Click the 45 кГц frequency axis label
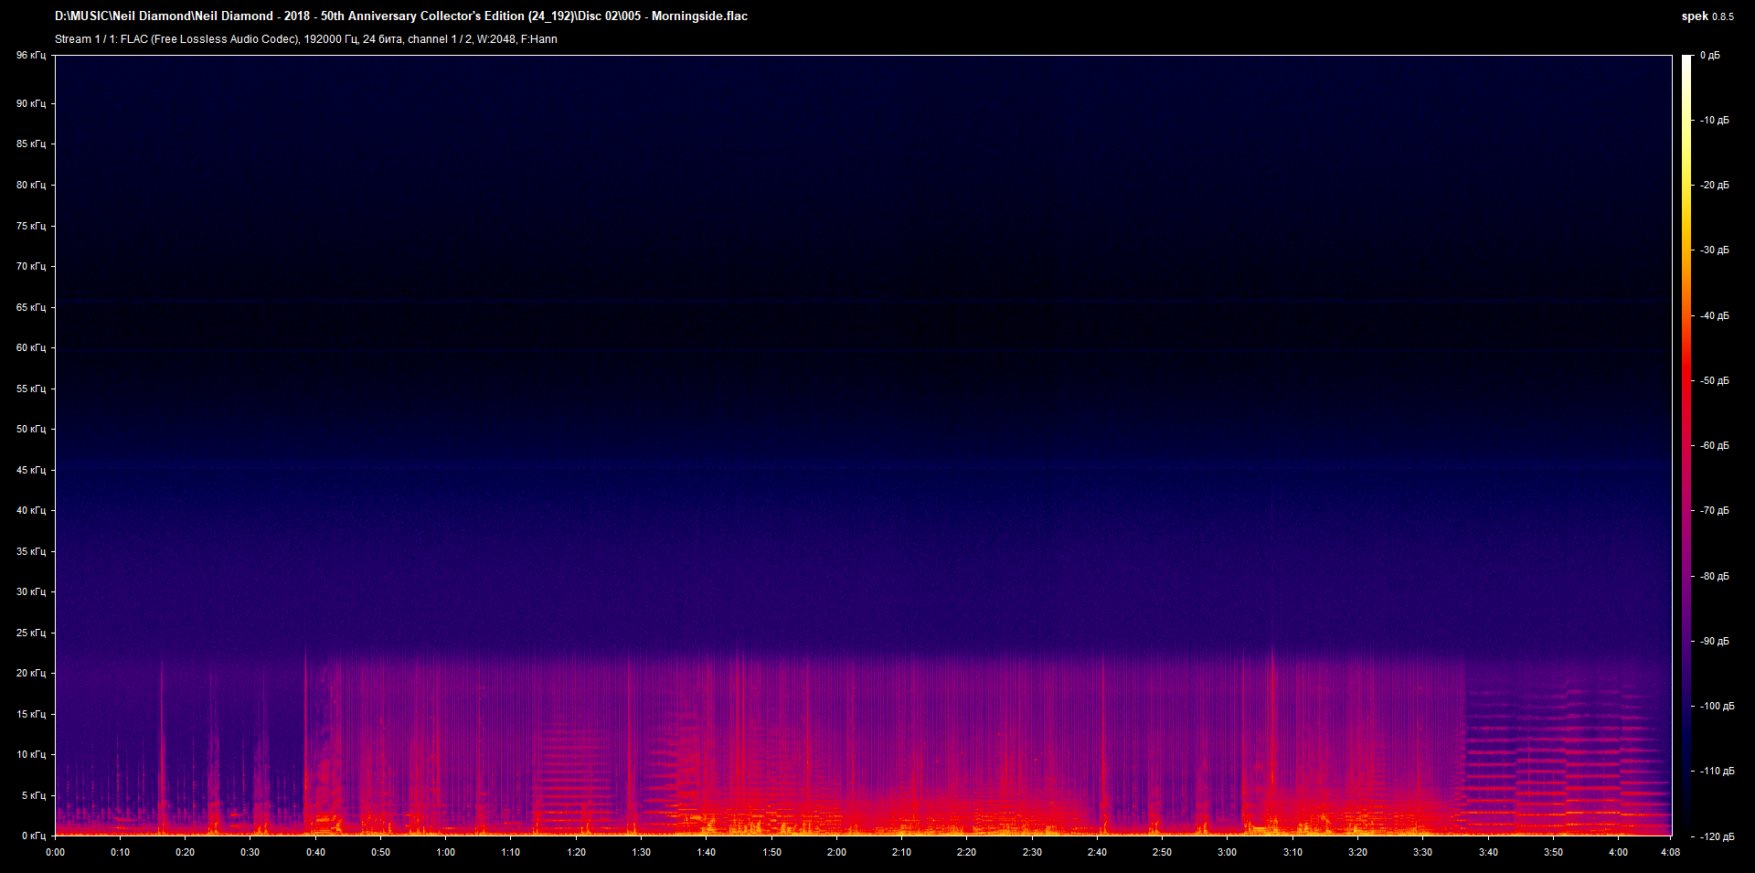1755x873 pixels. 31,470
